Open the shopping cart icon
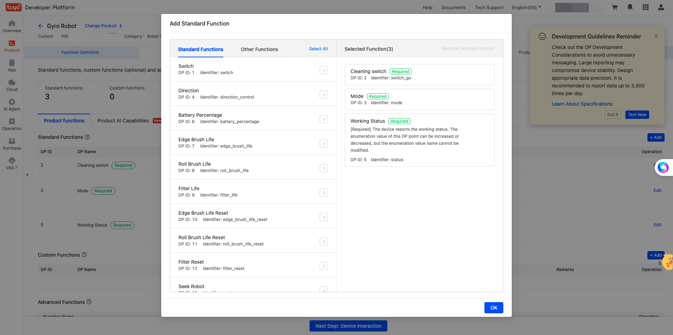673x335 pixels. click(614, 7)
